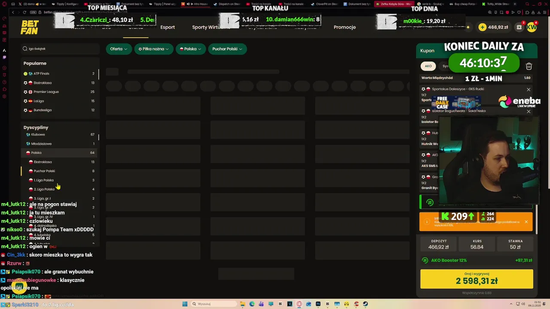This screenshot has height=309, width=550.
Task: Select ATP Finals in Popularne list
Action: [x=59, y=73]
